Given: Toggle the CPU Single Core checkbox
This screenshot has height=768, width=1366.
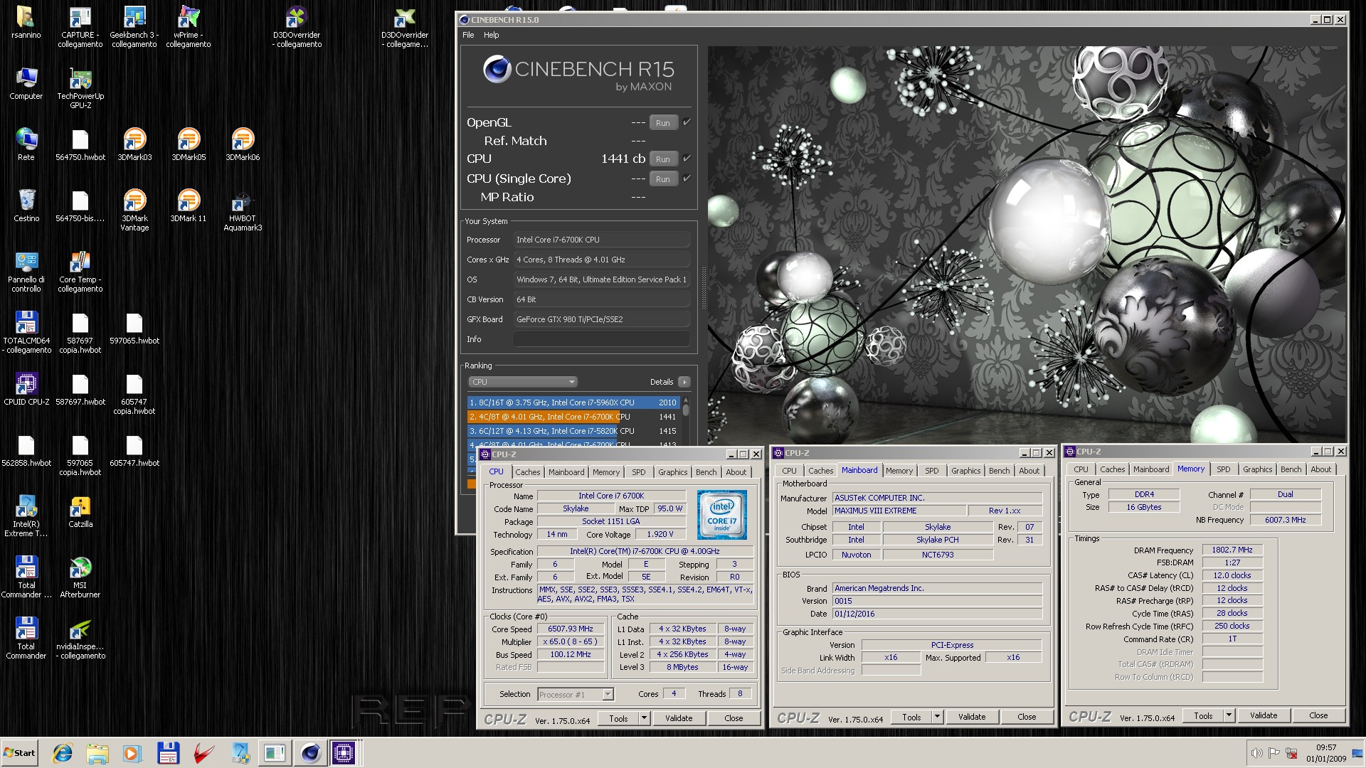Looking at the screenshot, I should tap(687, 178).
